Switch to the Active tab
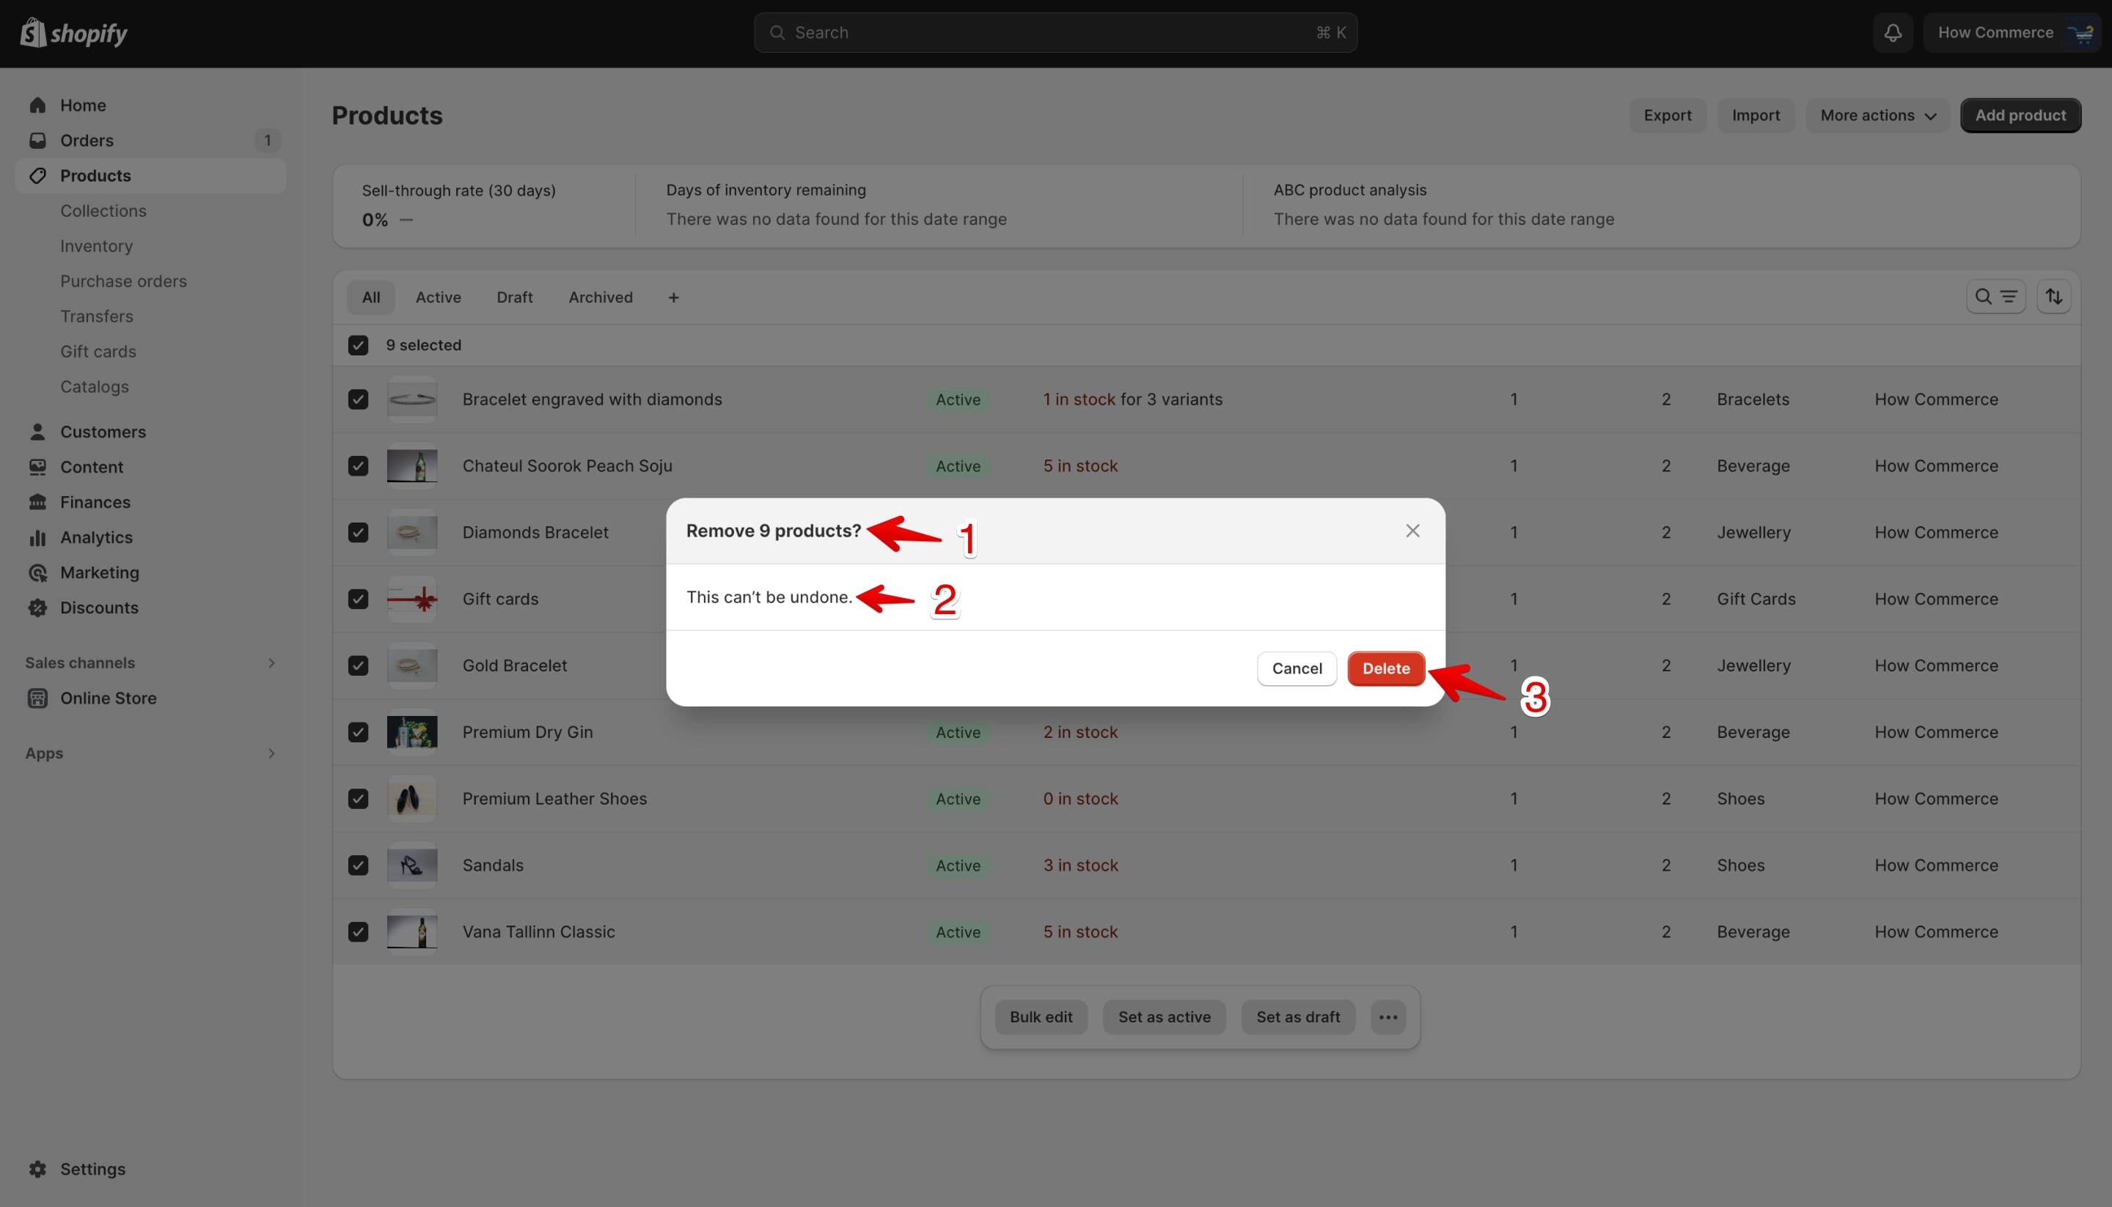This screenshot has height=1207, width=2112. [438, 298]
